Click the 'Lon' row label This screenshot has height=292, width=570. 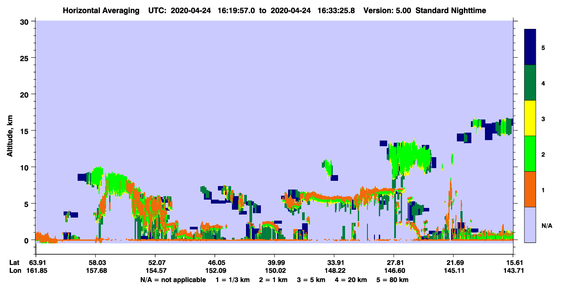click(x=15, y=271)
